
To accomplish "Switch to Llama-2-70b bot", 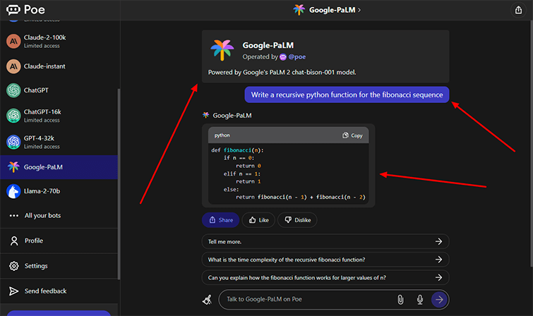I will coord(59,191).
